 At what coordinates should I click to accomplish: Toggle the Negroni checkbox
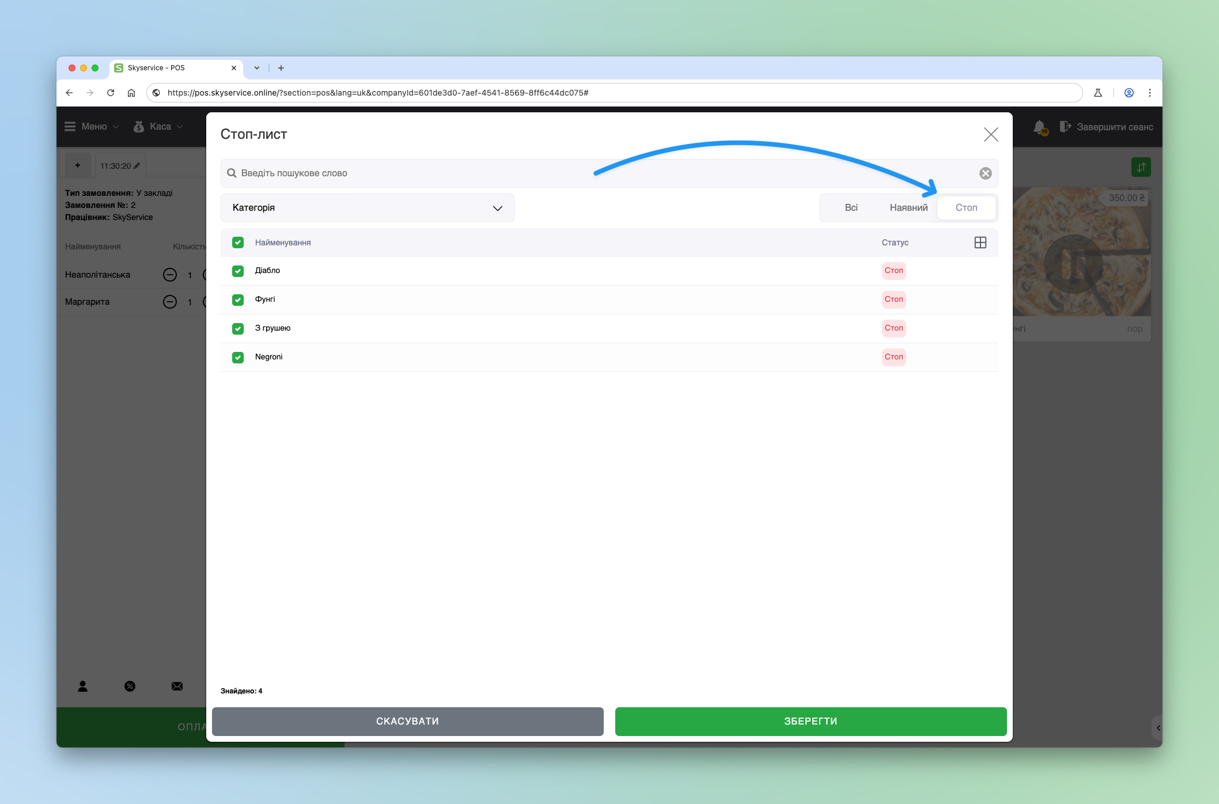tap(238, 357)
